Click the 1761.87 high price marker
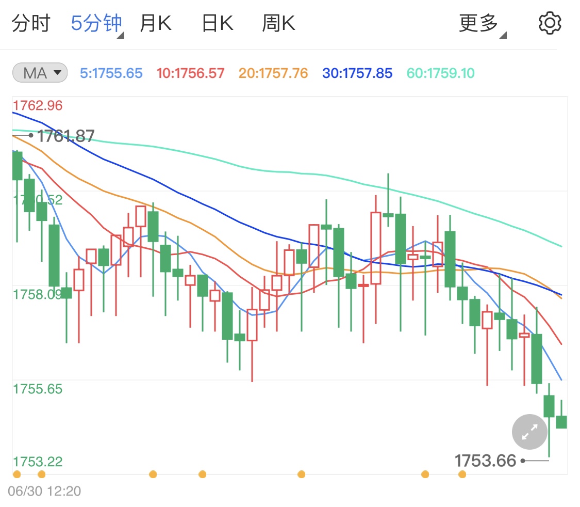The height and width of the screenshot is (507, 580). point(66,136)
